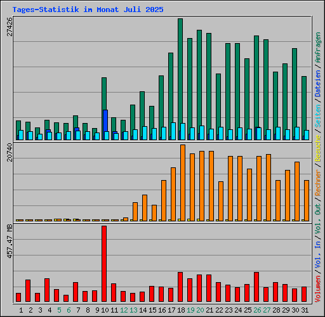This screenshot has width=325, height=317.
Task: Click the cyan Seiten bar on day 17
Action: click(173, 131)
